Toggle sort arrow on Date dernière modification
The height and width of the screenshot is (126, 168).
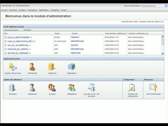coord(127,34)
